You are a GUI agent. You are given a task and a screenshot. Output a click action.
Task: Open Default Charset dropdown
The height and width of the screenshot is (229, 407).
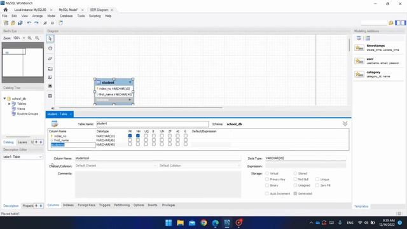pyautogui.click(x=116, y=165)
